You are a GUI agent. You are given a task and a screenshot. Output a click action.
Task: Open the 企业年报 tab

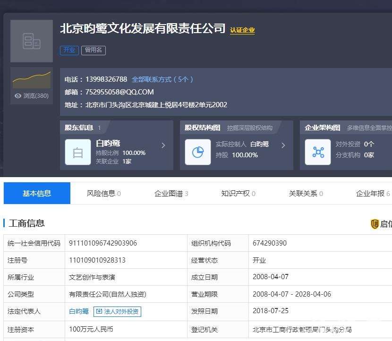[x=373, y=194]
